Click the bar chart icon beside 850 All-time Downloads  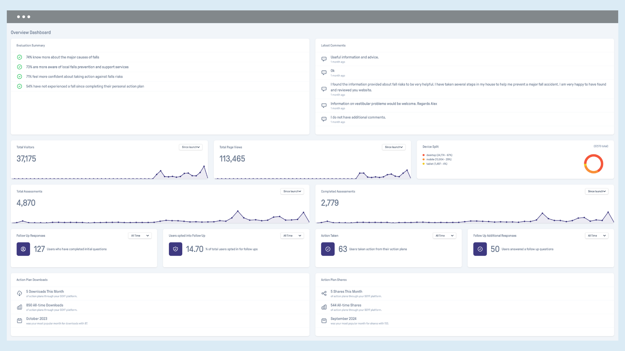point(20,307)
